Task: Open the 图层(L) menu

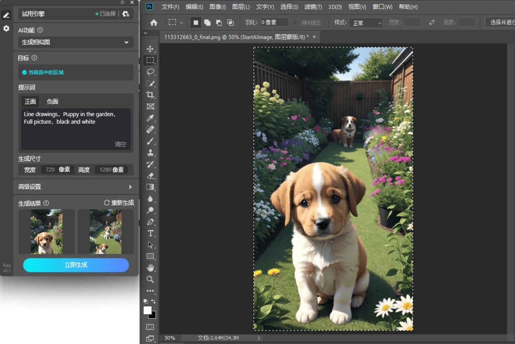Action: click(x=241, y=7)
